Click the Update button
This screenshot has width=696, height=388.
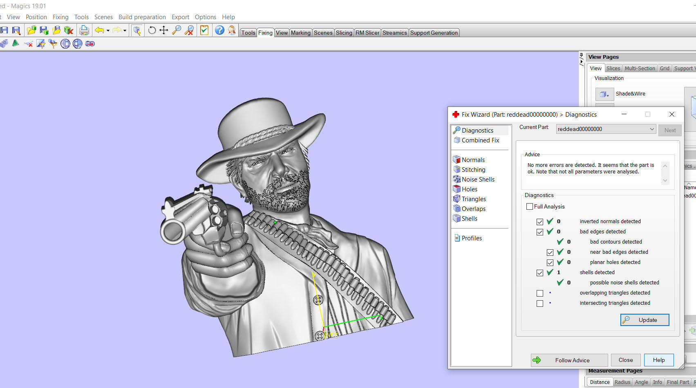(645, 320)
